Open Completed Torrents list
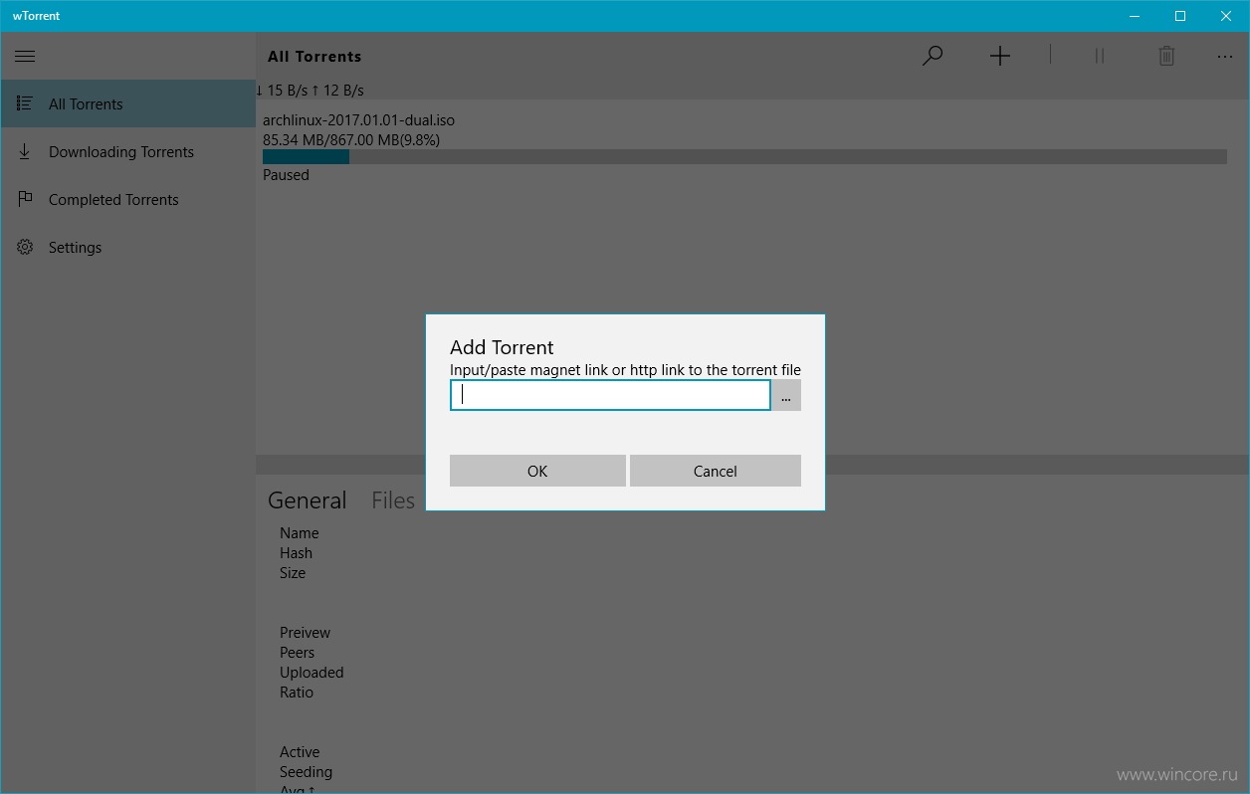1250x794 pixels. click(x=128, y=199)
